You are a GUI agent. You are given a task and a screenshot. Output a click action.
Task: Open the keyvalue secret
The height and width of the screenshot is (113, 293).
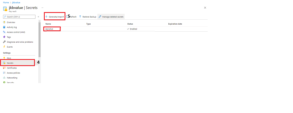click(49, 29)
